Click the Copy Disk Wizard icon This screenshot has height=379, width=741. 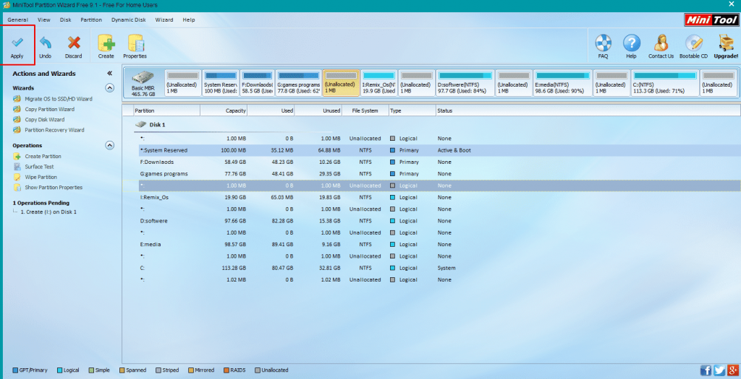click(17, 120)
